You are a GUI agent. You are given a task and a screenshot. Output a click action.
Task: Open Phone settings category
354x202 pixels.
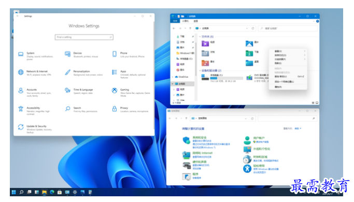click(128, 55)
